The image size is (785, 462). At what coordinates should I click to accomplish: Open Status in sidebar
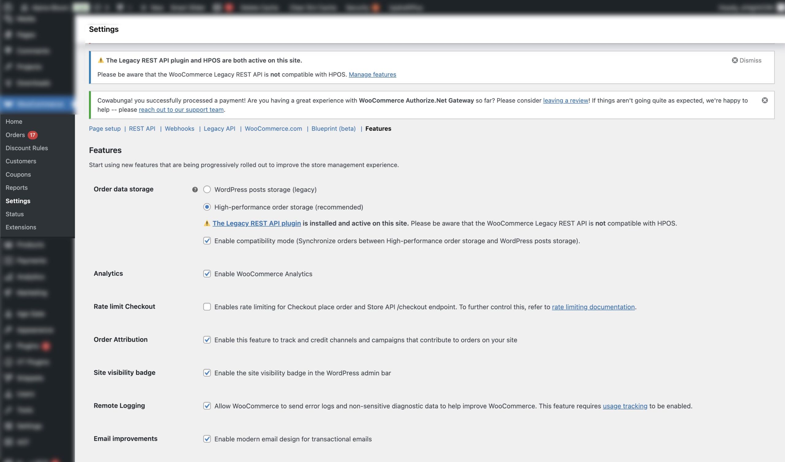tap(14, 214)
